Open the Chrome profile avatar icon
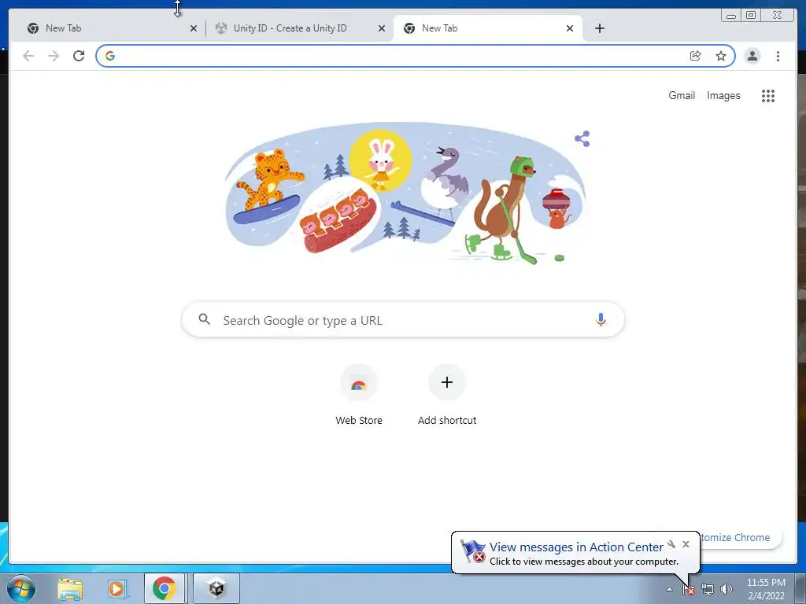The image size is (806, 604). point(752,56)
